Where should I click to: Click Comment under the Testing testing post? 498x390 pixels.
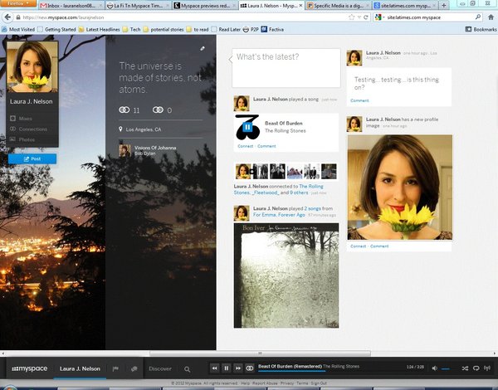[x=359, y=100]
